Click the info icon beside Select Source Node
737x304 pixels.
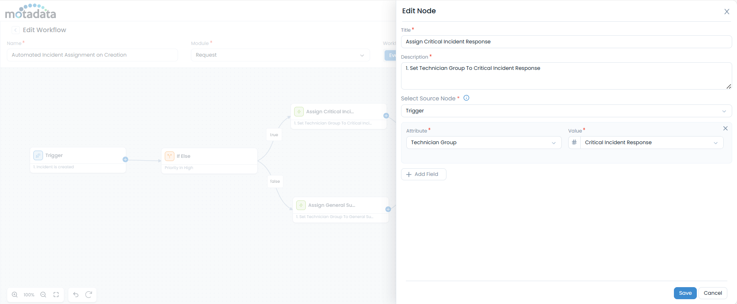click(467, 98)
